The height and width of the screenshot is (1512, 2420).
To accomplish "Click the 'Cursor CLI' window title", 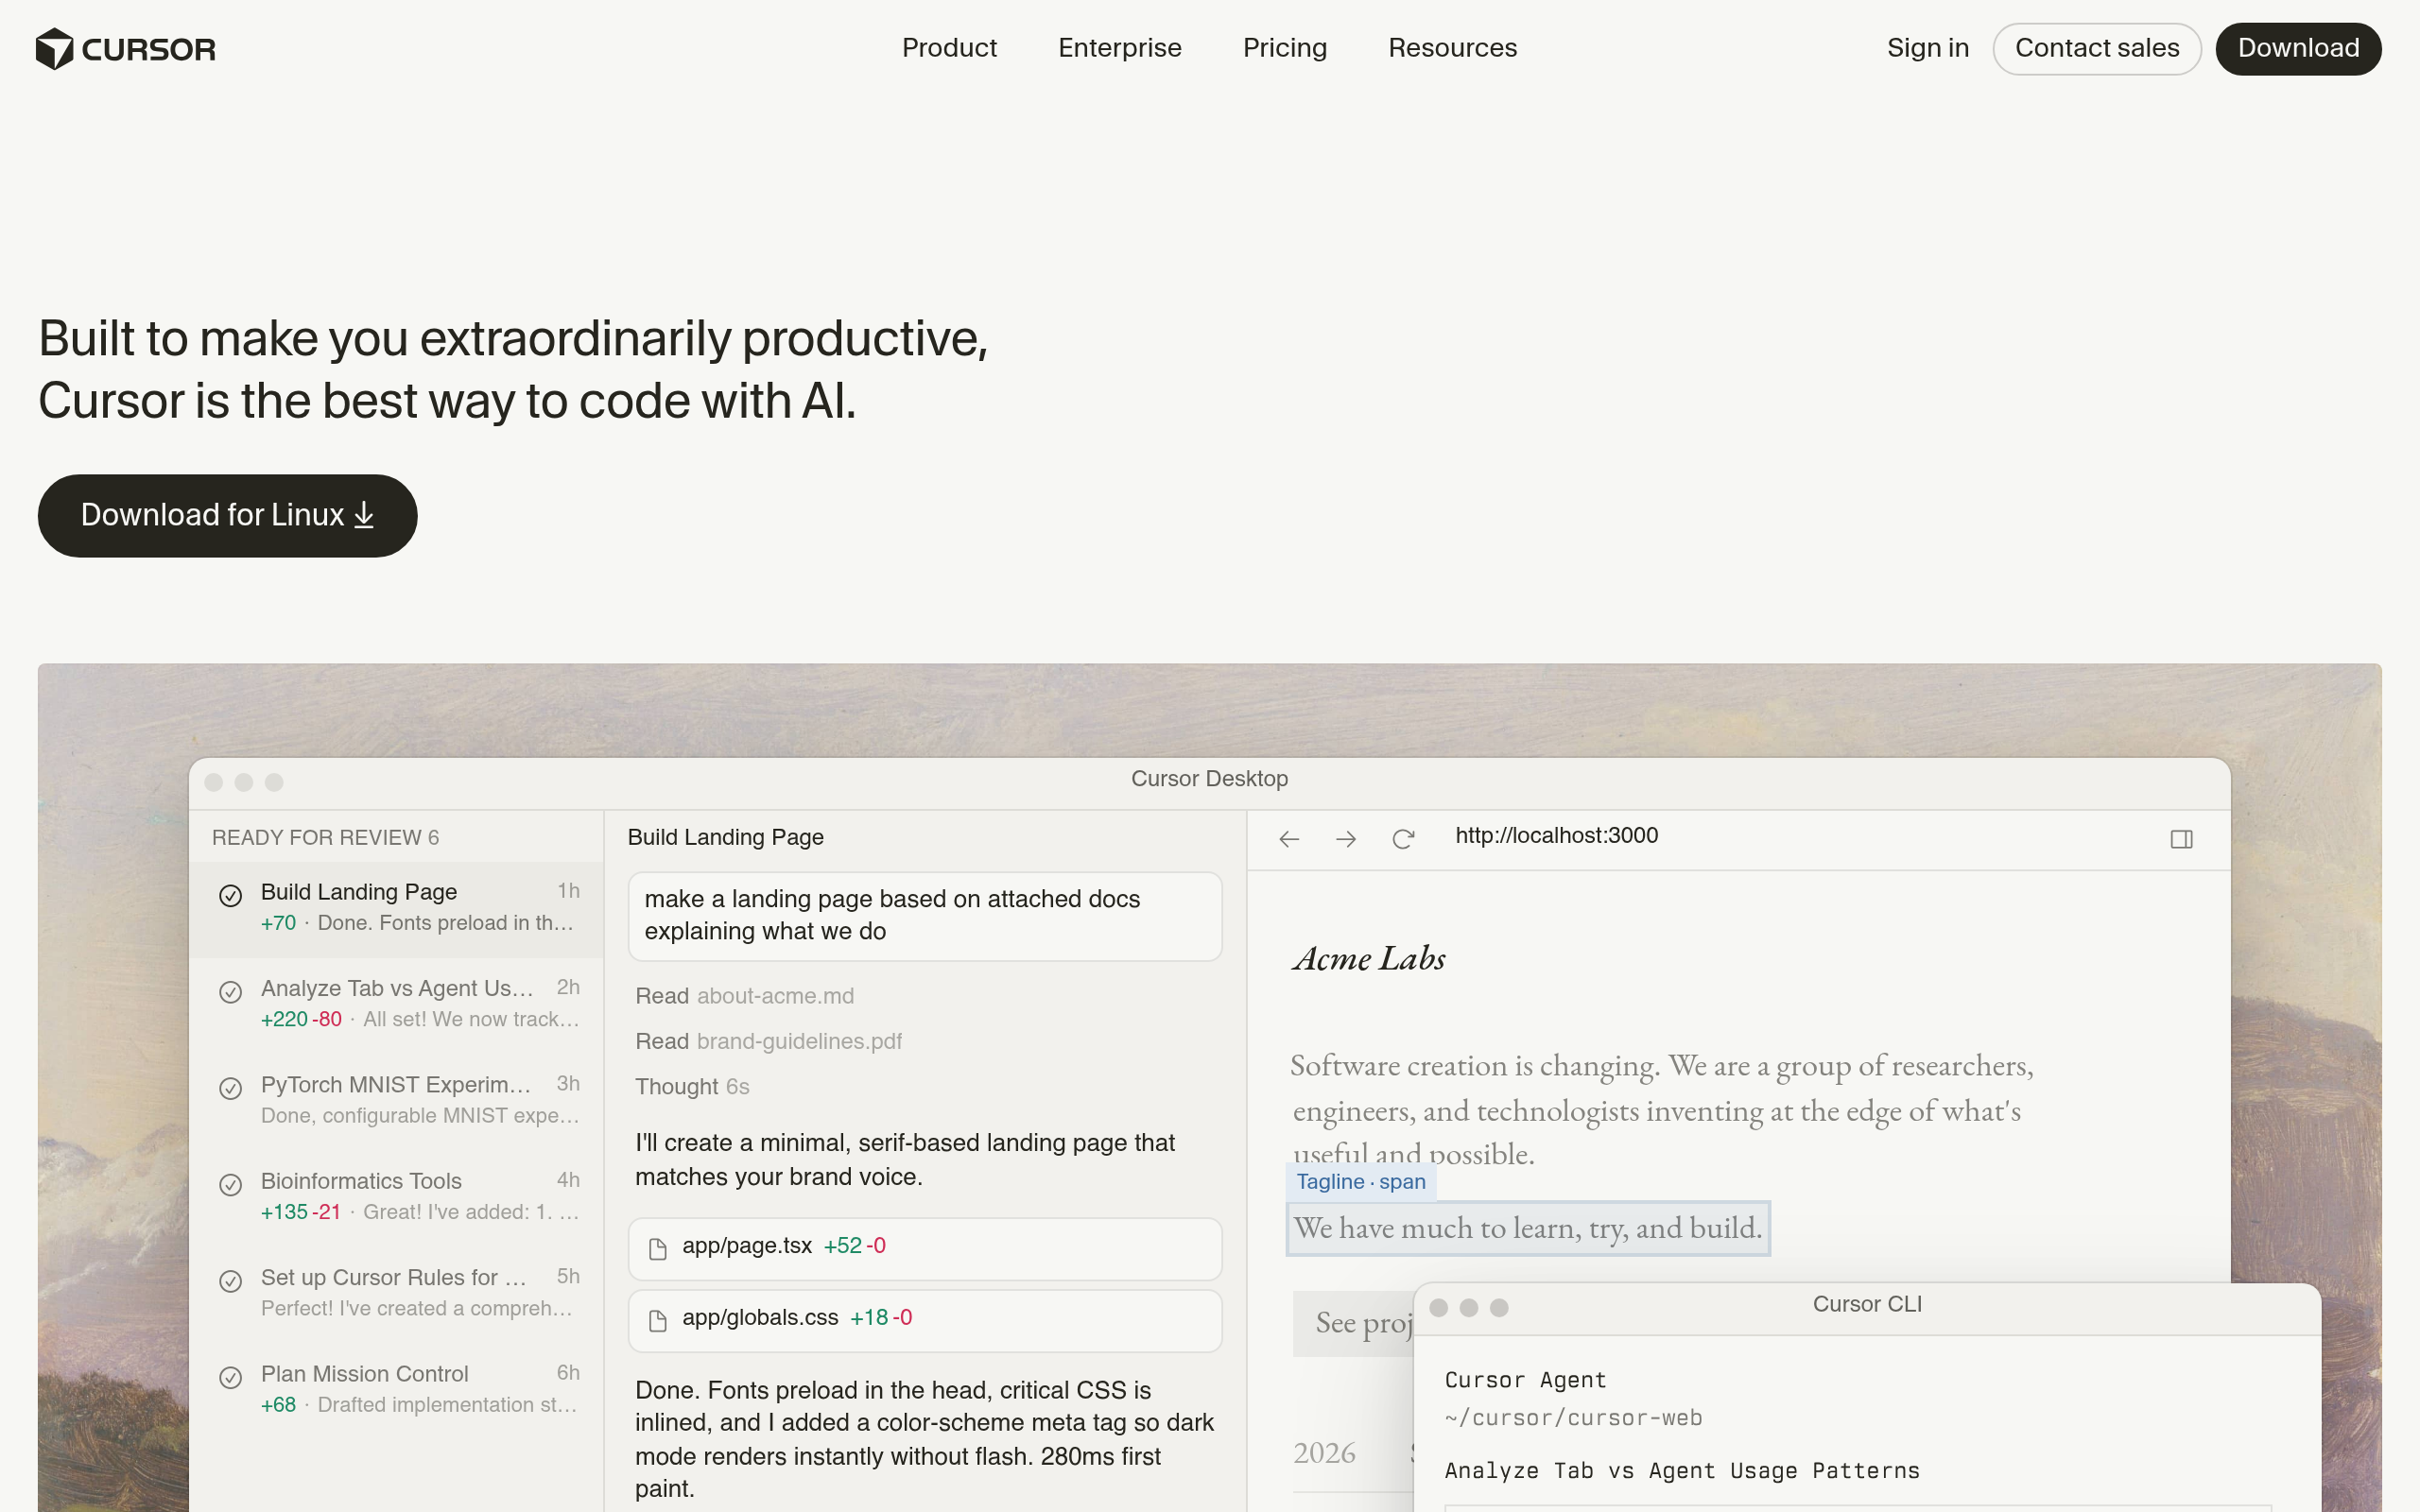I will click(x=1867, y=1305).
